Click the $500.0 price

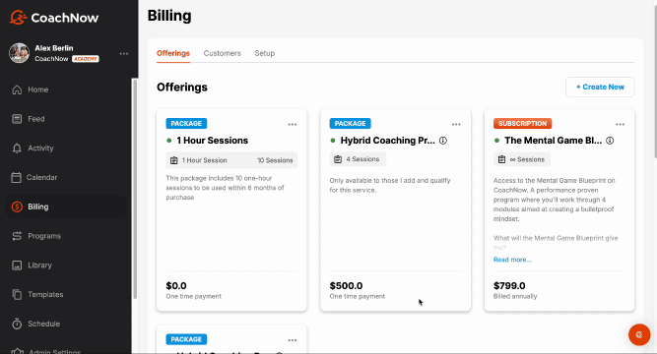[346, 286]
